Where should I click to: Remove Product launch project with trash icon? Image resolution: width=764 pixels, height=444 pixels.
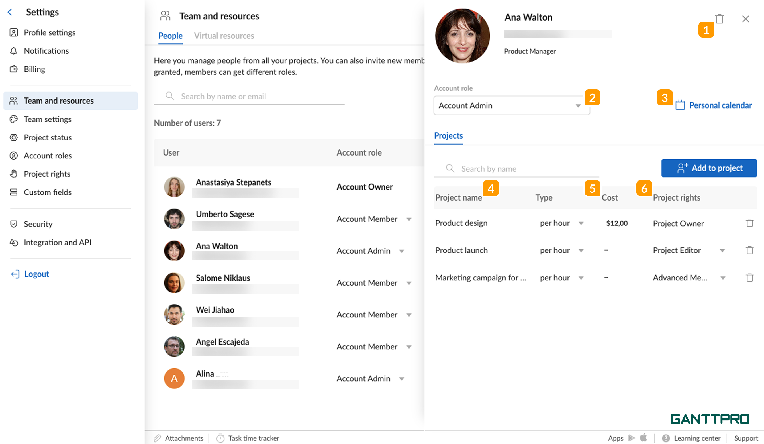[x=749, y=250]
